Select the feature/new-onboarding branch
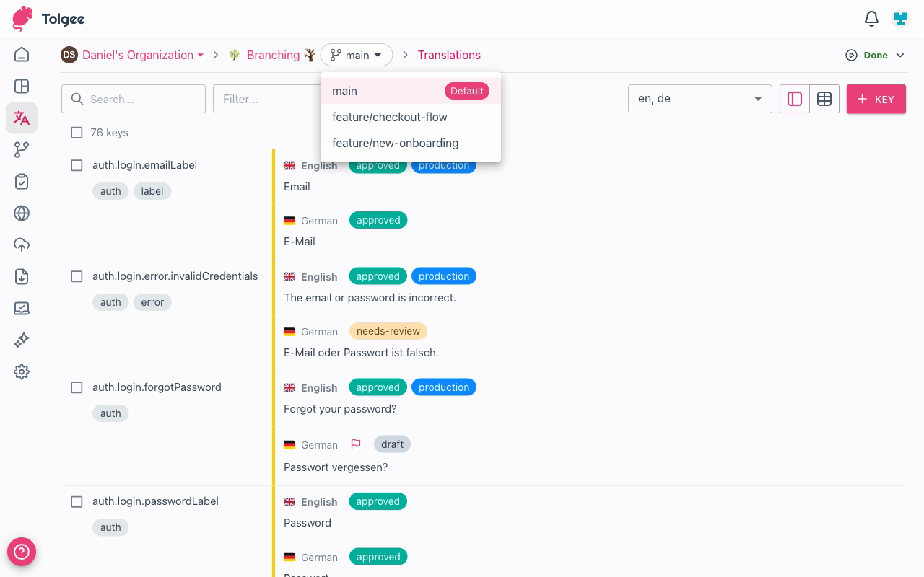 395,143
